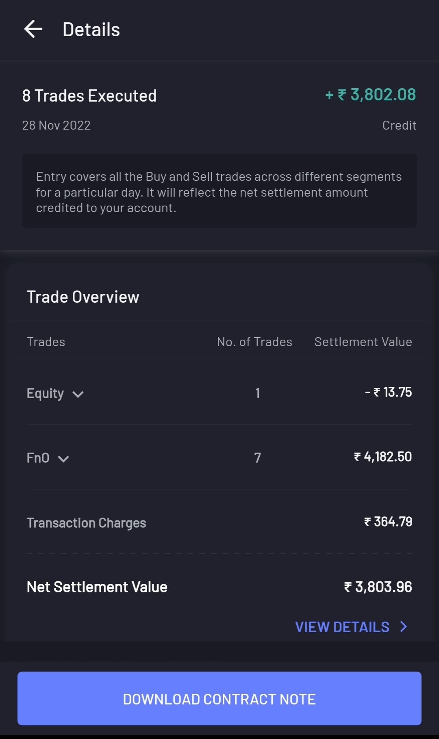The width and height of the screenshot is (439, 739).
Task: Click the No. of Trades column header
Action: click(254, 342)
